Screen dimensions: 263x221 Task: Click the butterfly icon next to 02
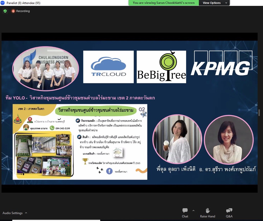click(144, 114)
